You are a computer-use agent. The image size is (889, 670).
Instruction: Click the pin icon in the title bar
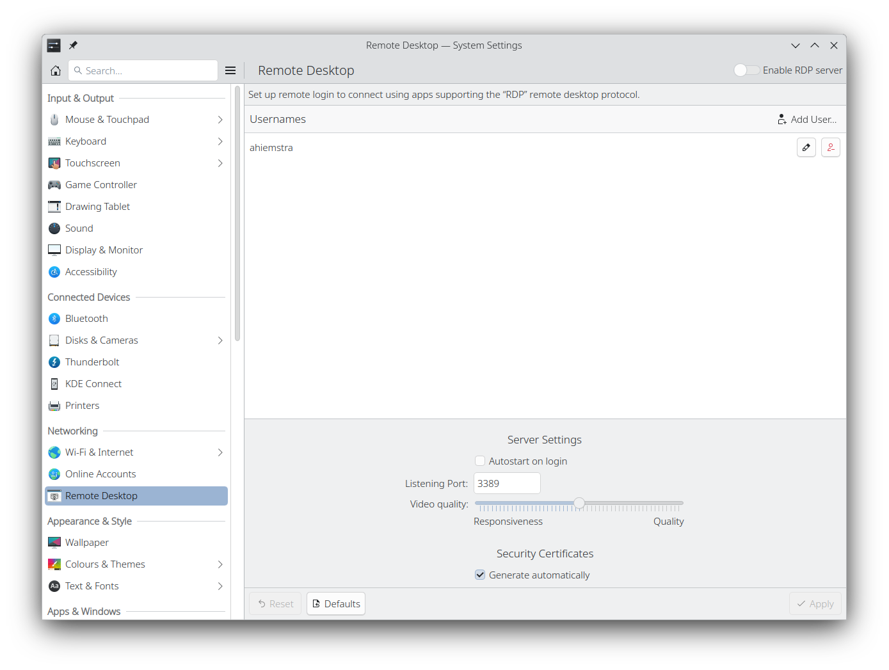pyautogui.click(x=73, y=45)
